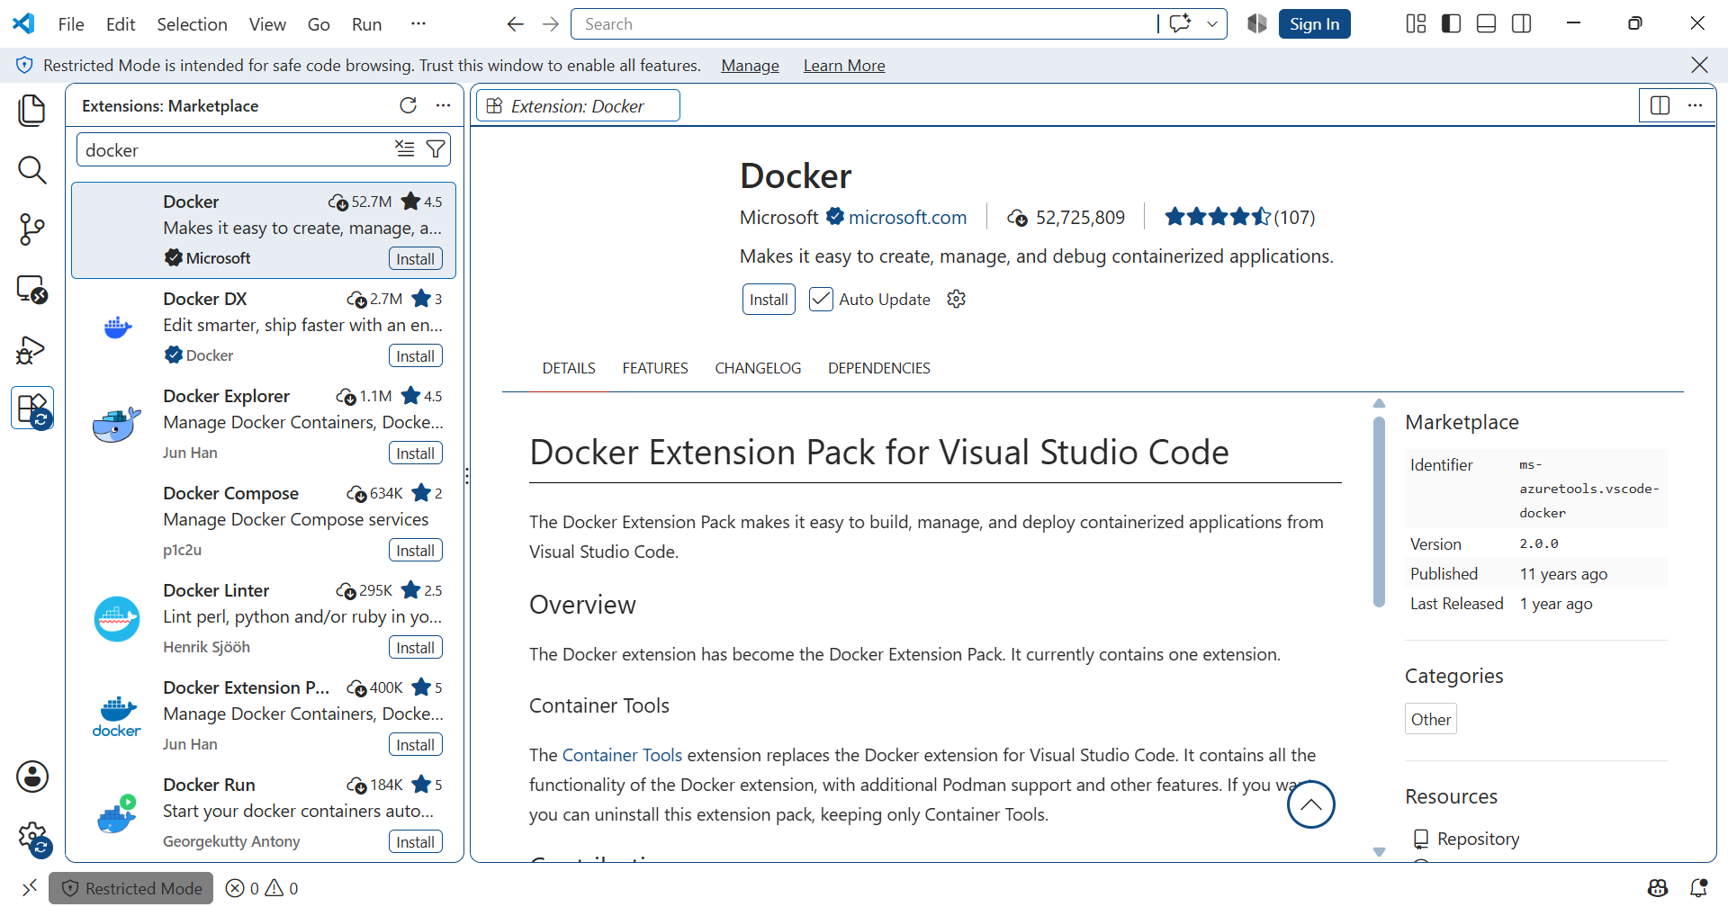Click the Learn More link in banner
This screenshot has height=907, width=1728.
coord(844,66)
